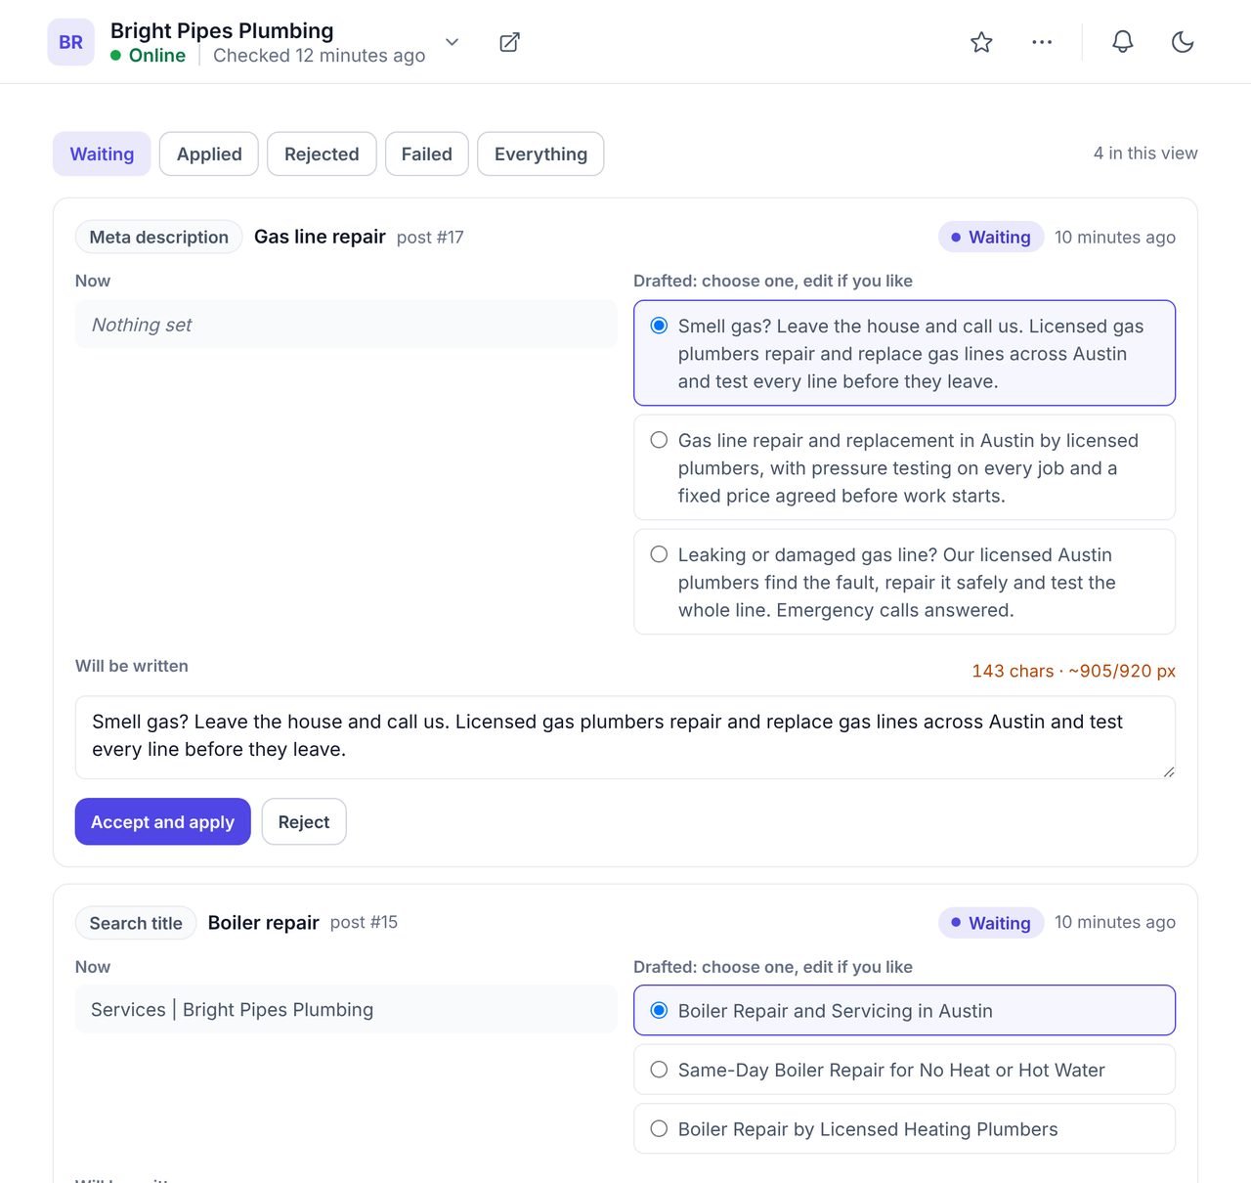Switch to the Applied tab
The image size is (1251, 1183).
[x=209, y=153]
